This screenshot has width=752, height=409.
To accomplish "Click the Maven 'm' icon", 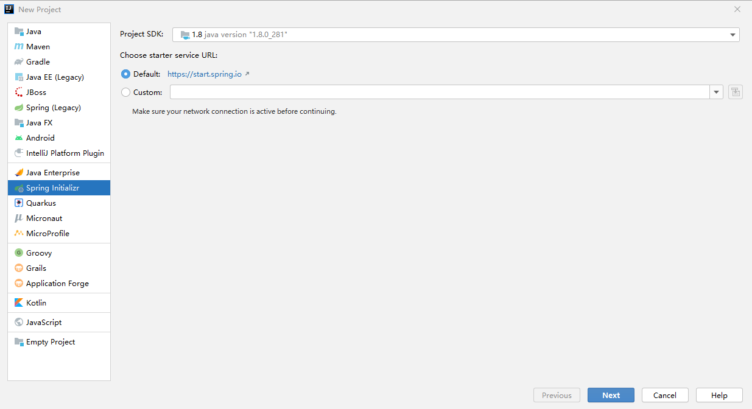I will [19, 47].
